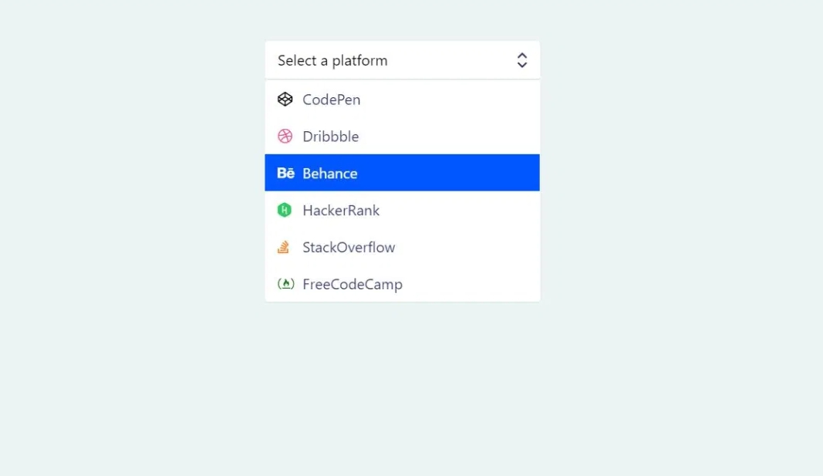Click blank area right of StackOverflow option
The image size is (823, 476).
(x=471, y=248)
